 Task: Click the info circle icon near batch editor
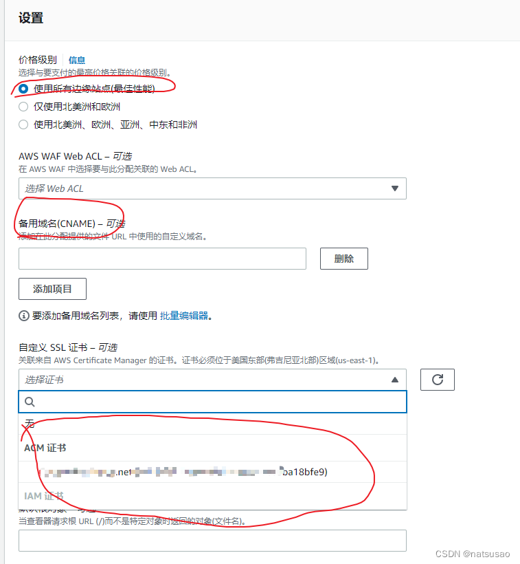pos(24,316)
